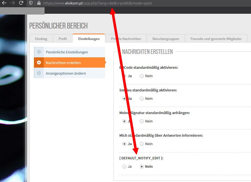Select Ja for Signatur standardmäßig anhängen
The width and height of the screenshot is (251, 182).
[124, 121]
